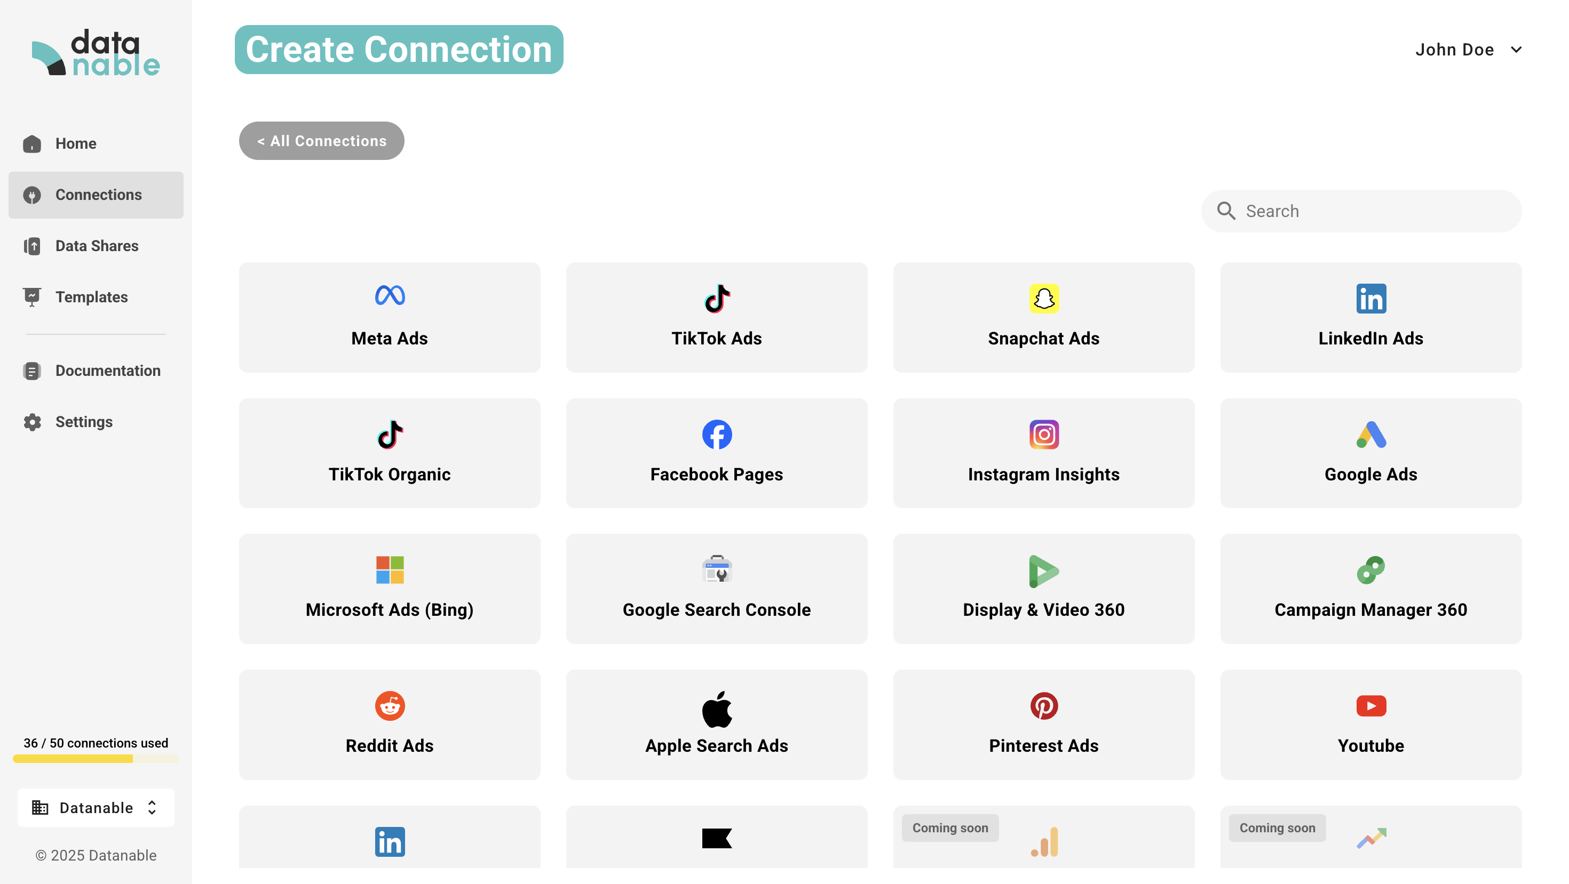Click the connections usage progress bar
The height and width of the screenshot is (884, 1569).
96,759
